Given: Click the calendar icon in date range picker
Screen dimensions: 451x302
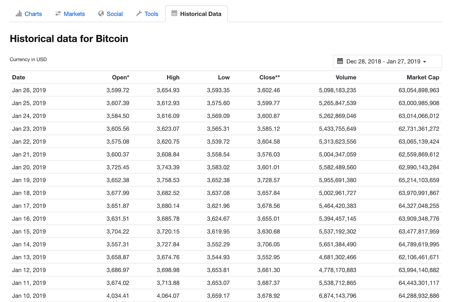Looking at the screenshot, I should click(340, 61).
